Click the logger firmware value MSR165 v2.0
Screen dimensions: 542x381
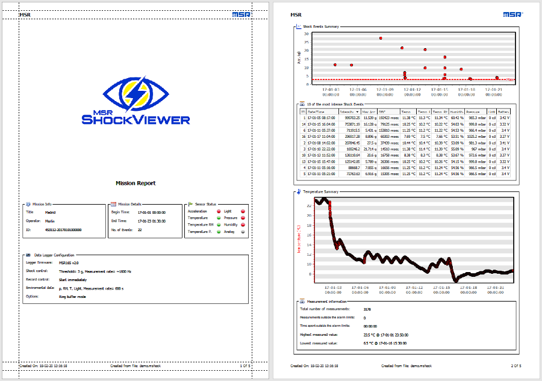69,263
